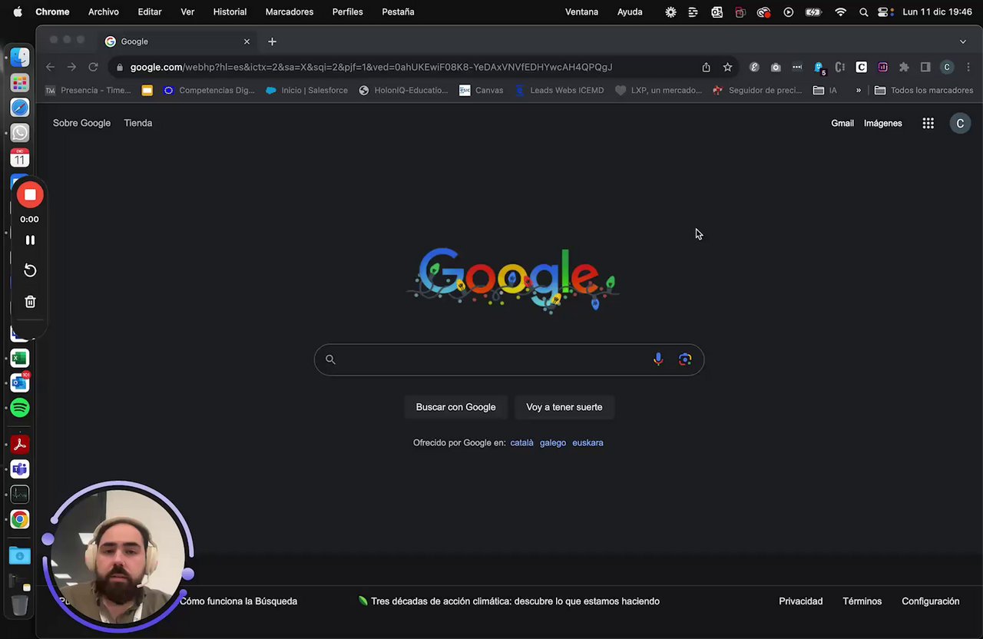983x639 pixels.
Task: Click the Buscar con Google button
Action: pyautogui.click(x=455, y=407)
